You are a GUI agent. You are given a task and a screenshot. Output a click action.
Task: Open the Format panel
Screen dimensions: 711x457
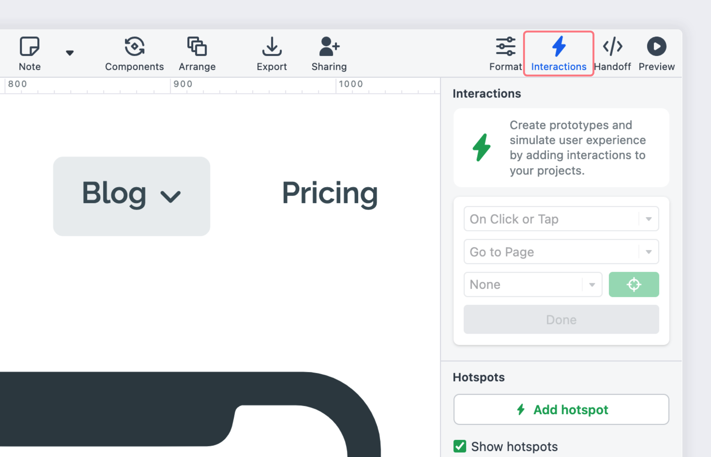click(x=506, y=52)
